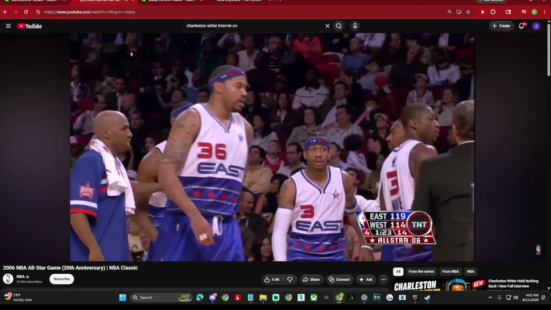
Task: Open the Create menu
Action: click(x=501, y=26)
